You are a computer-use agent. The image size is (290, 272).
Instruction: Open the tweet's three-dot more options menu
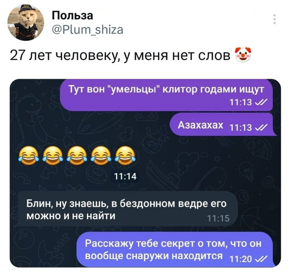click(x=275, y=19)
